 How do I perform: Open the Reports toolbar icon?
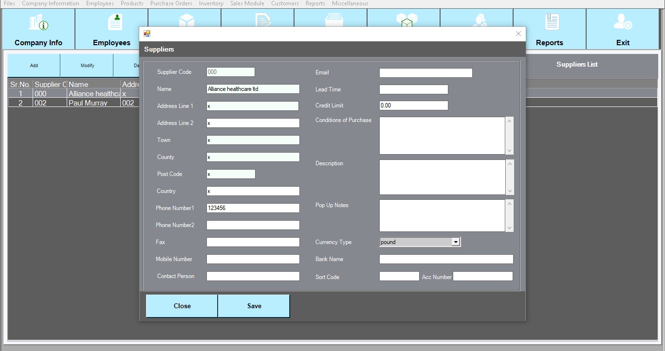(549, 29)
